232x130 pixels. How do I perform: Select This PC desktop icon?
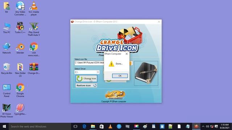pos(7,28)
